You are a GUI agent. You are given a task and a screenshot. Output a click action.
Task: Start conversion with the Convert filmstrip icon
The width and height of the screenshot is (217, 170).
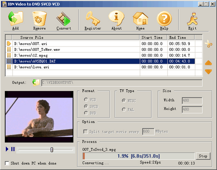tap(64, 19)
